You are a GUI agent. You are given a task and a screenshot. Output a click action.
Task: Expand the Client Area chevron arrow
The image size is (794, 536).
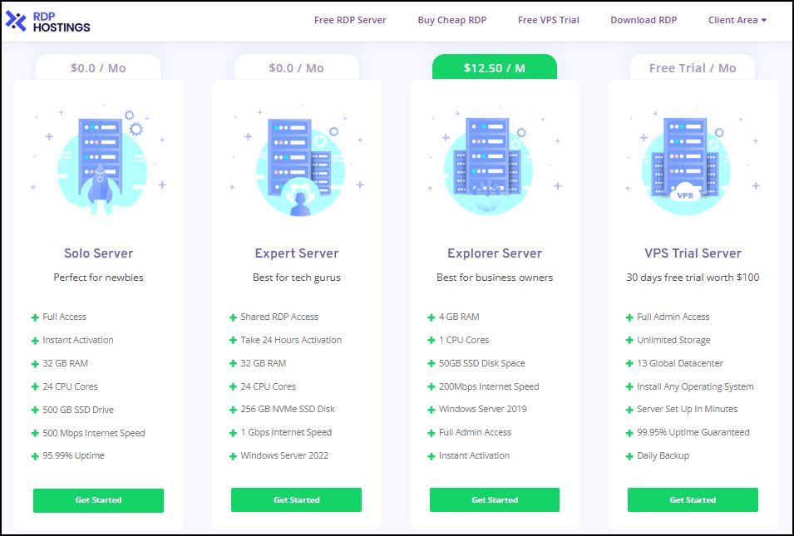(763, 20)
